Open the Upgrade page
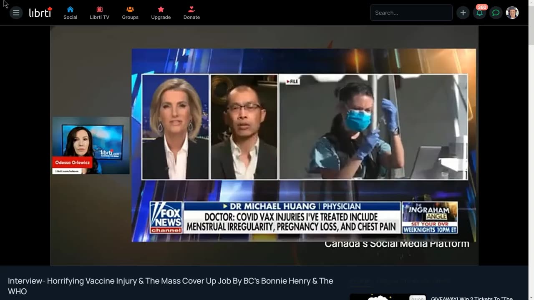534x300 pixels. click(x=161, y=13)
